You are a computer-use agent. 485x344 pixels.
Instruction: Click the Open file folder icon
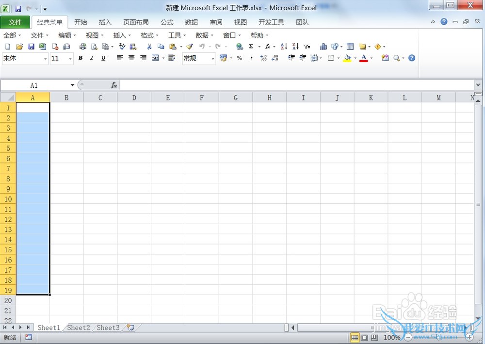pyautogui.click(x=19, y=47)
